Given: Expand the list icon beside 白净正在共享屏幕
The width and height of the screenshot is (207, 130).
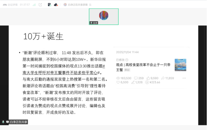Looking at the screenshot, I should (x=90, y=5).
